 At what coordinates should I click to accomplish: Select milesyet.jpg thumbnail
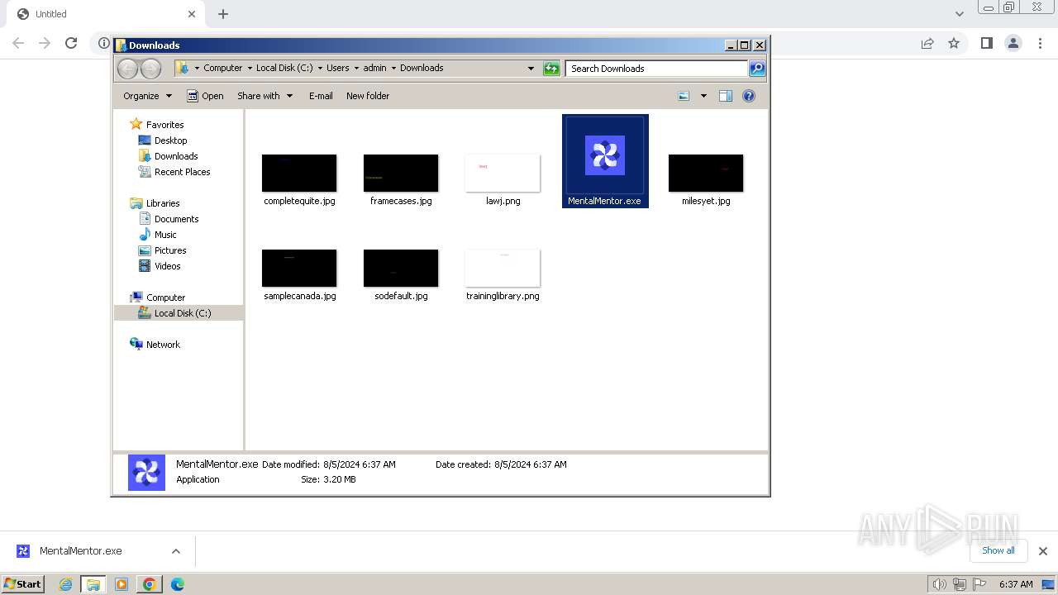tap(706, 173)
